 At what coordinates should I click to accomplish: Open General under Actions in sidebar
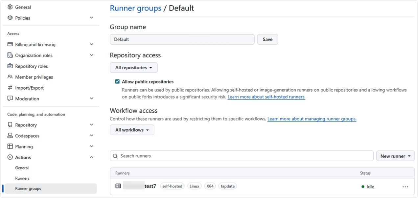[22, 168]
